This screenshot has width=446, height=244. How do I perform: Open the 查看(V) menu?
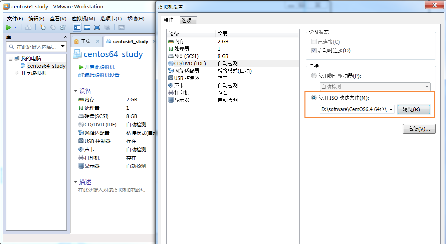pos(58,19)
